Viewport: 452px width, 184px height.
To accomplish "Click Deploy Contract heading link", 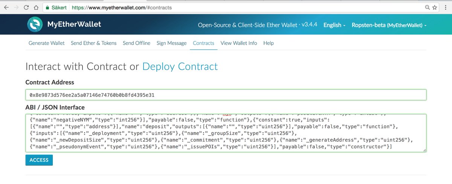I will (x=180, y=66).
